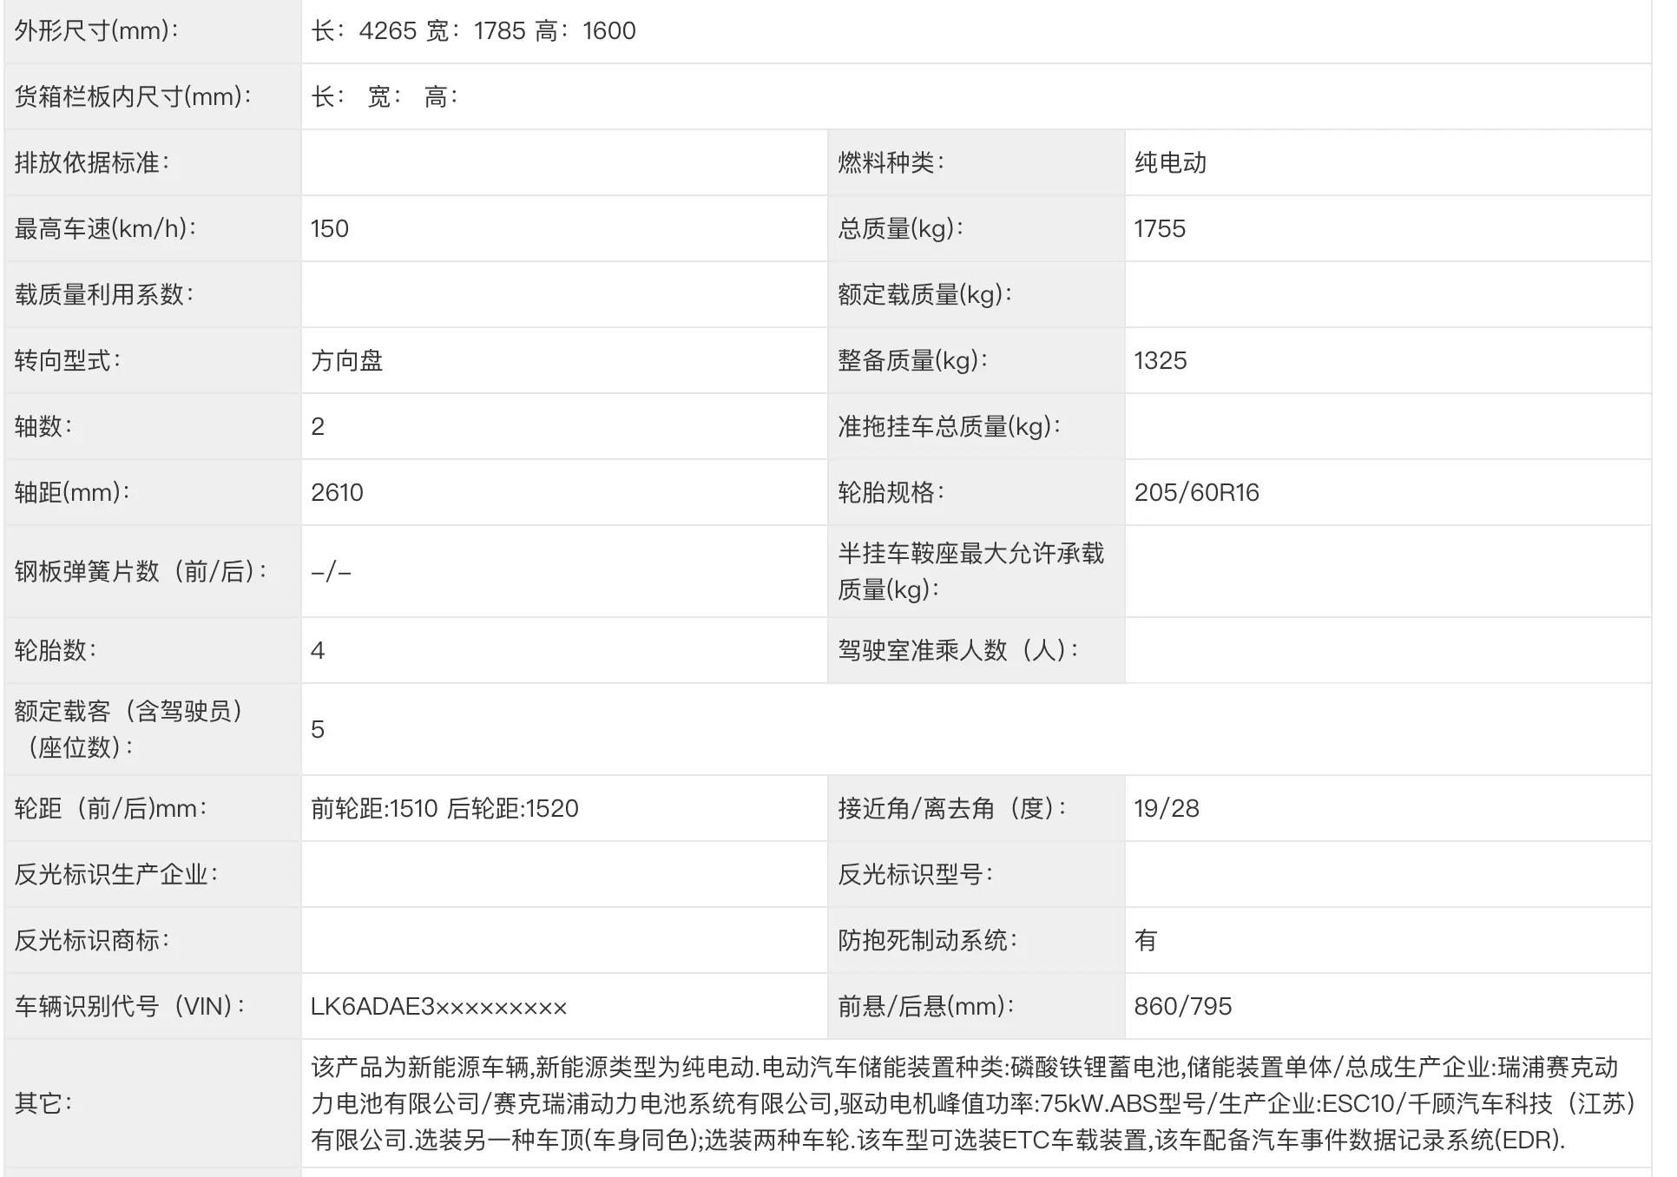Click the 额定载客 value 5
Screen dimensions: 1677x1177
click(x=318, y=729)
